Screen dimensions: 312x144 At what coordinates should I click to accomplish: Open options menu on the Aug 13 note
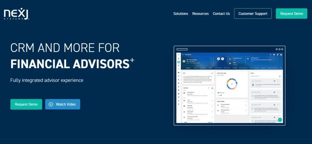pos(278,81)
